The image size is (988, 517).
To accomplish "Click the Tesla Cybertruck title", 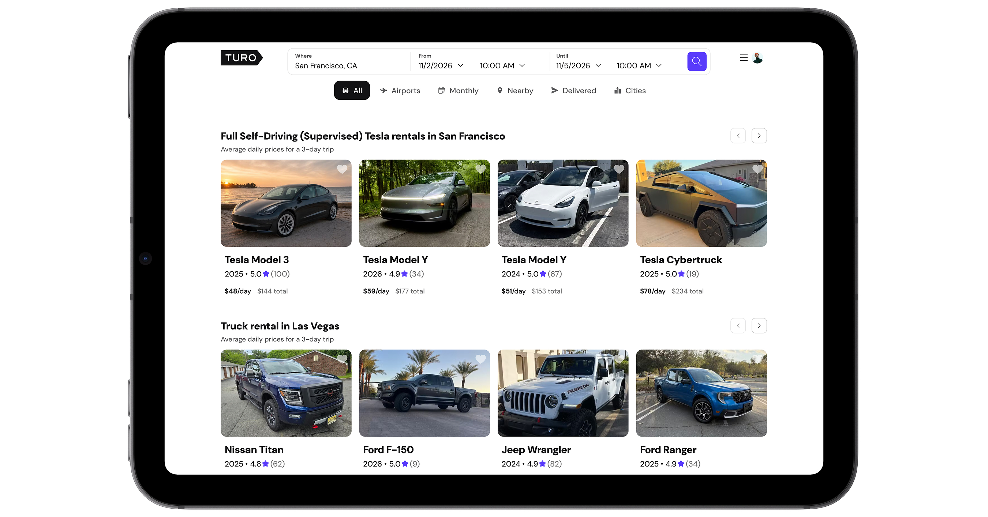I will (x=681, y=260).
